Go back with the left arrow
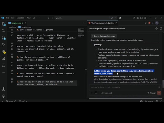The image size is (164, 123). pos(48,18)
